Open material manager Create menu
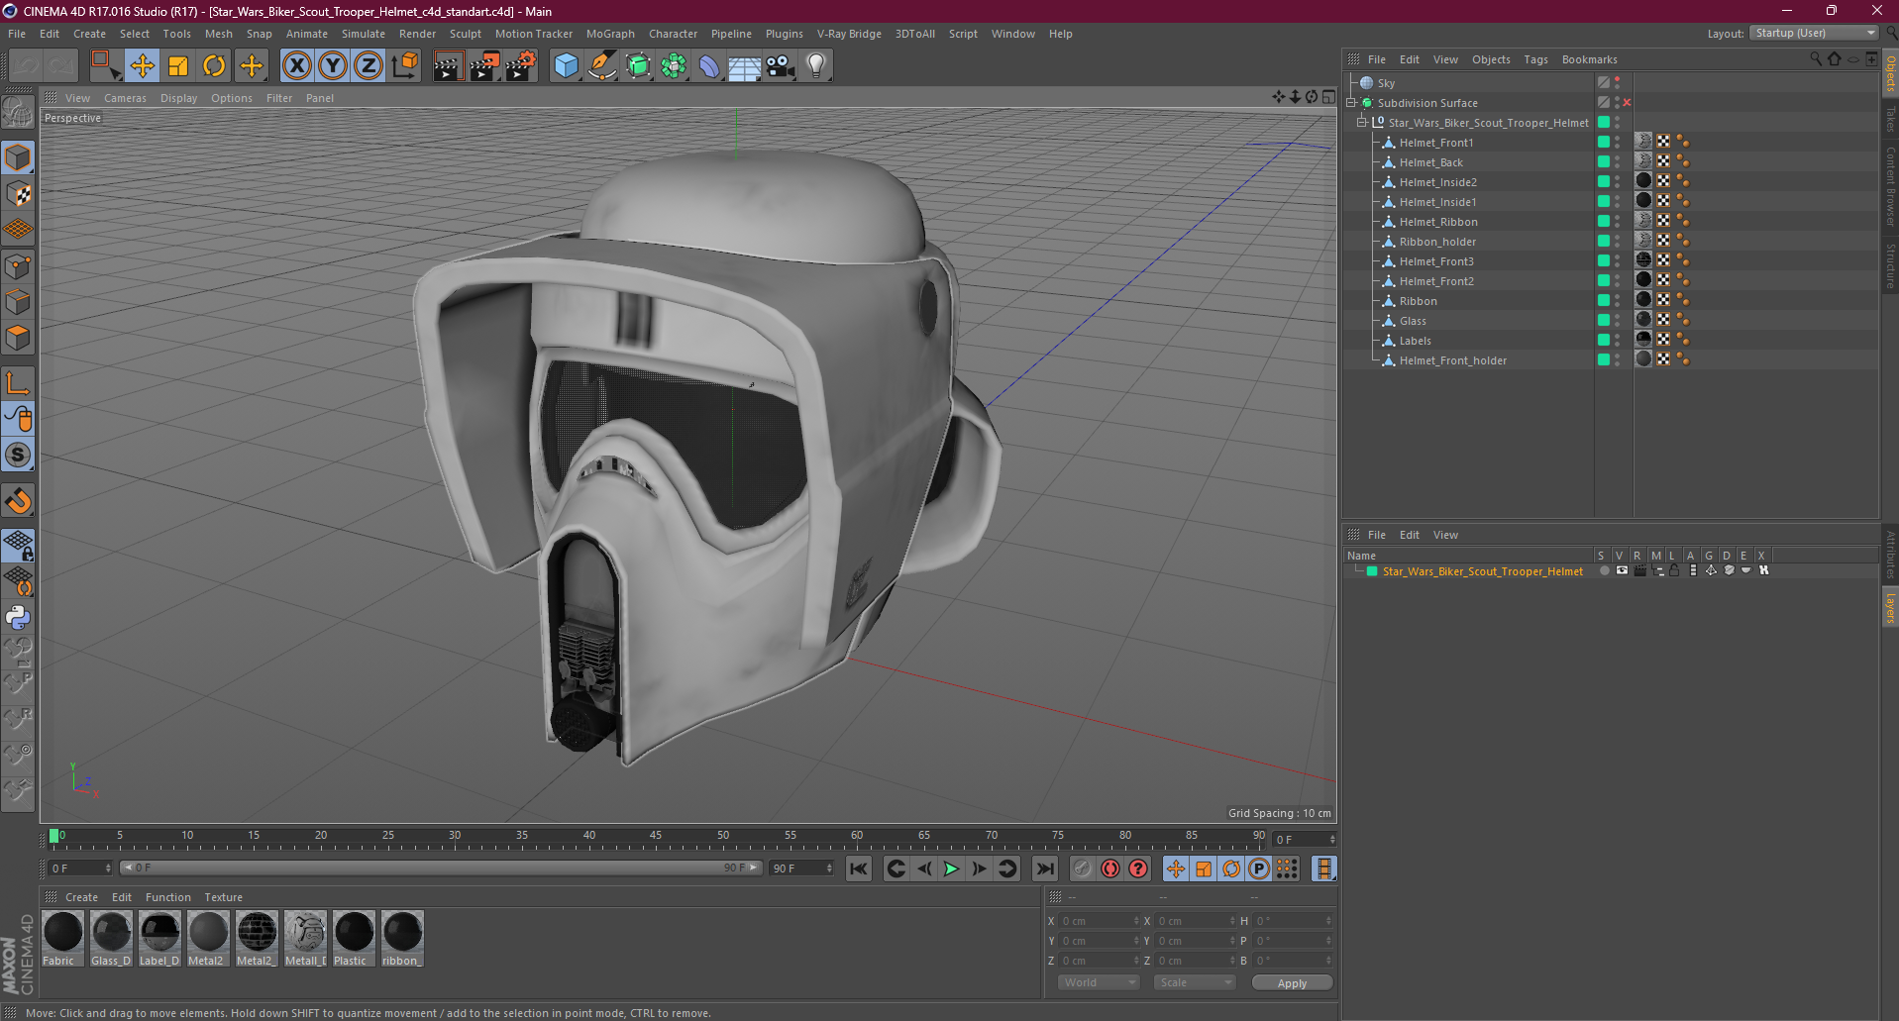Viewport: 1899px width, 1021px height. click(81, 897)
